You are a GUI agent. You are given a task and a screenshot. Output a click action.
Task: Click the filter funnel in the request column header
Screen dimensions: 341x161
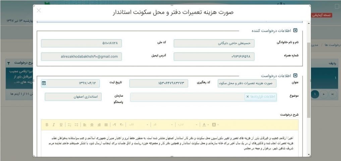pyautogui.click(x=9, y=63)
